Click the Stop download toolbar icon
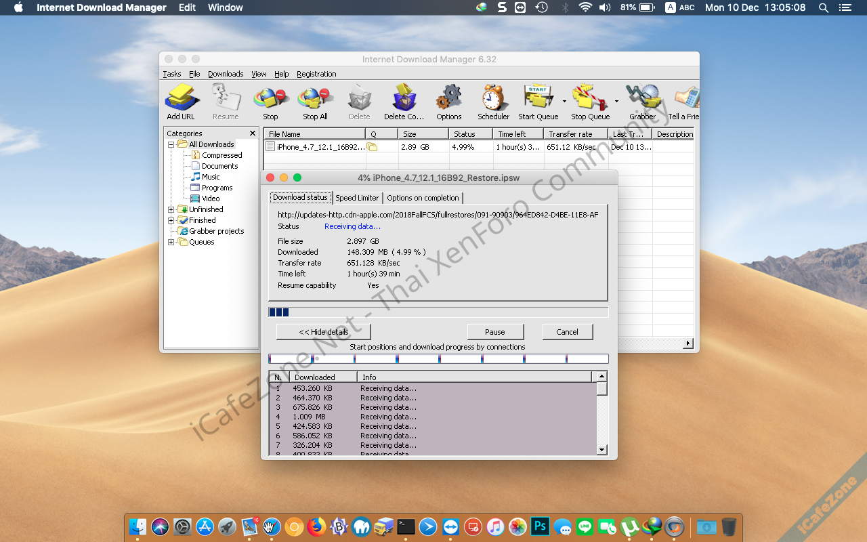 (270, 102)
